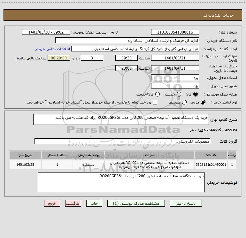Viewport: 246px width, 238px height.
Task: Click the نام کالا column header
Action: pyautogui.click(x=150, y=155)
